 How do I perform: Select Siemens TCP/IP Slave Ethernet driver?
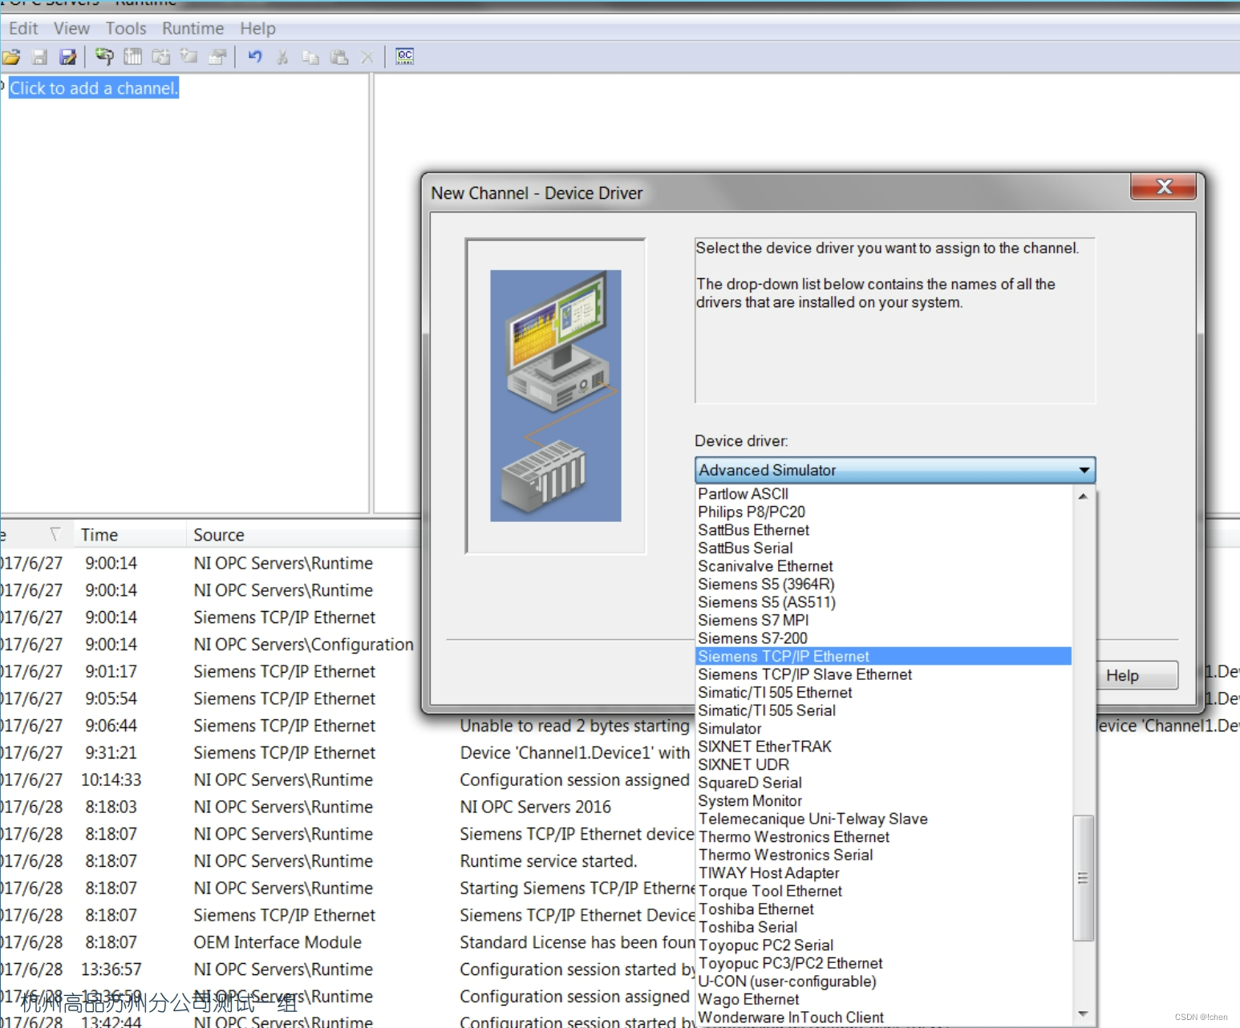(x=883, y=674)
